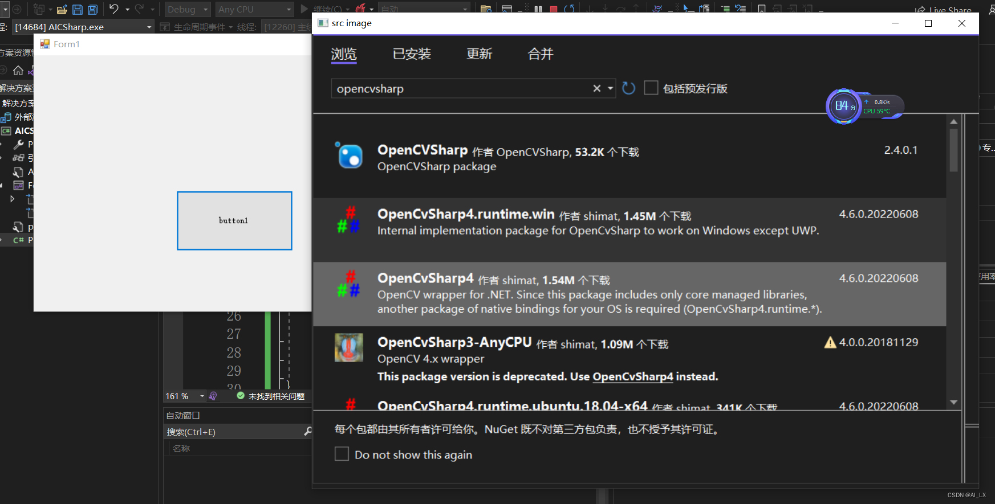Click the 名称 column header in Autos window
Viewport: 995px width, 504px height.
click(x=181, y=448)
